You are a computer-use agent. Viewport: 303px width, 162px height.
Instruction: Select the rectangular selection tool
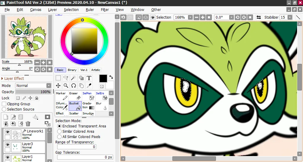(58, 78)
